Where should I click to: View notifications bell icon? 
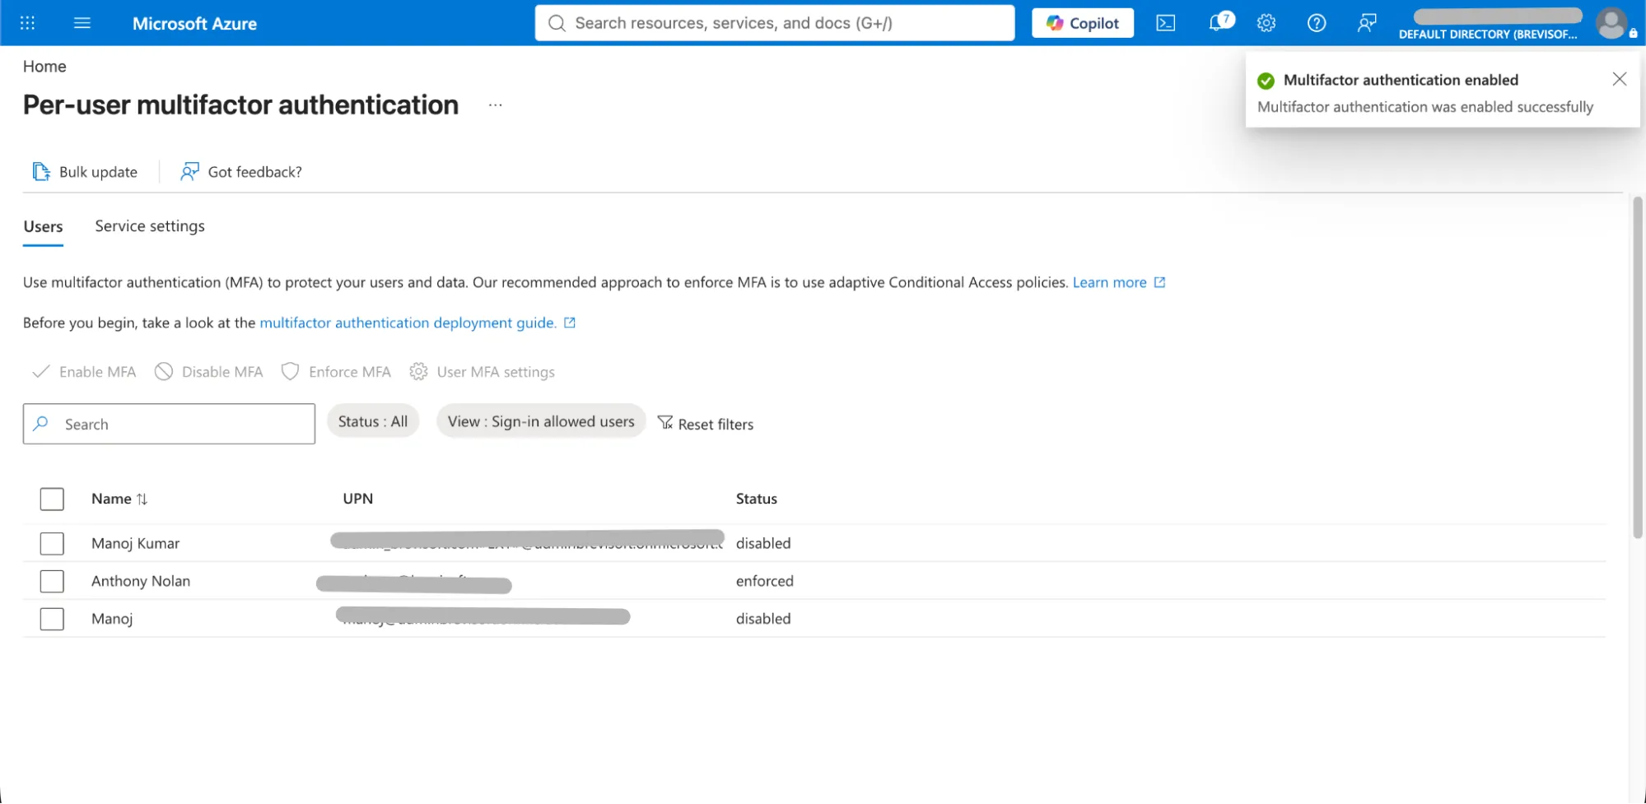click(1220, 22)
